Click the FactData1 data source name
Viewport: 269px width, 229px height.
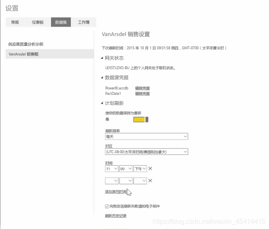(113, 94)
